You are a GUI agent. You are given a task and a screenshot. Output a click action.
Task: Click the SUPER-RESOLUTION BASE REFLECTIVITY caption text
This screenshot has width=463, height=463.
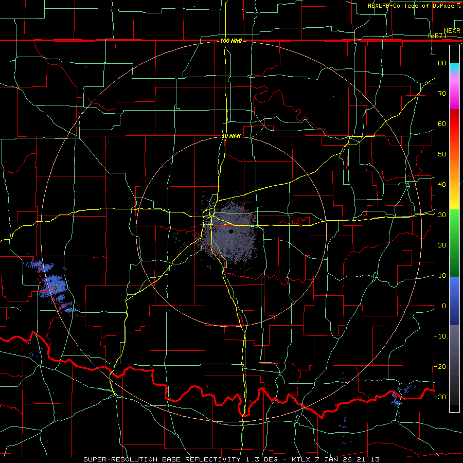click(x=162, y=459)
